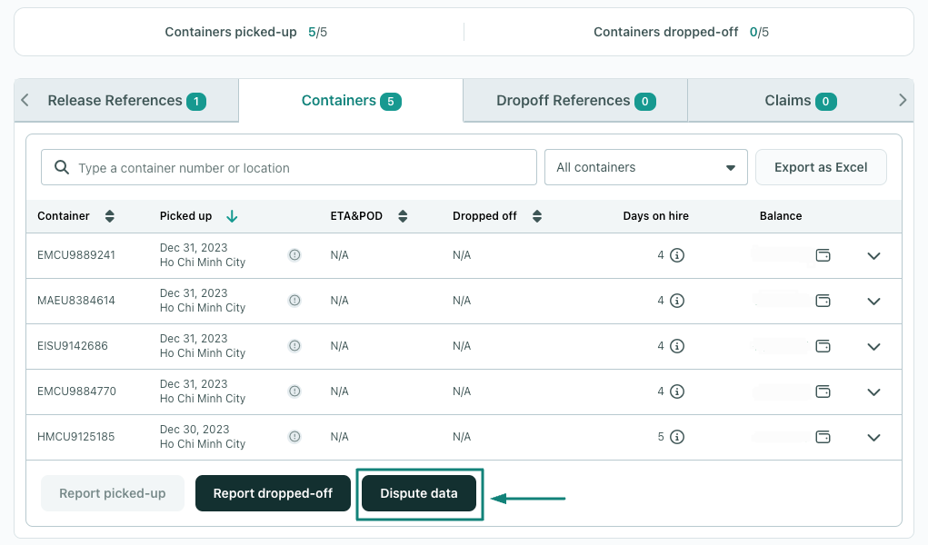Image resolution: width=928 pixels, height=545 pixels.
Task: Switch to Release References tab
Action: pyautogui.click(x=126, y=101)
